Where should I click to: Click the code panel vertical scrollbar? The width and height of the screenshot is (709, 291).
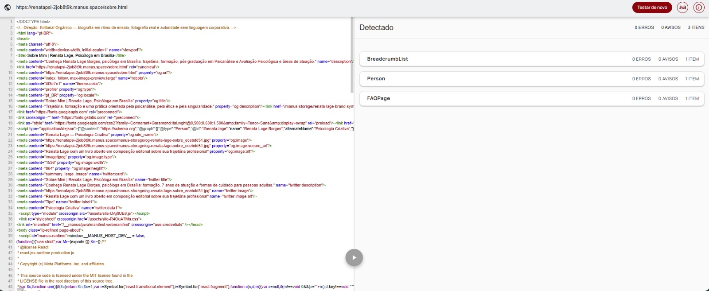(352, 55)
